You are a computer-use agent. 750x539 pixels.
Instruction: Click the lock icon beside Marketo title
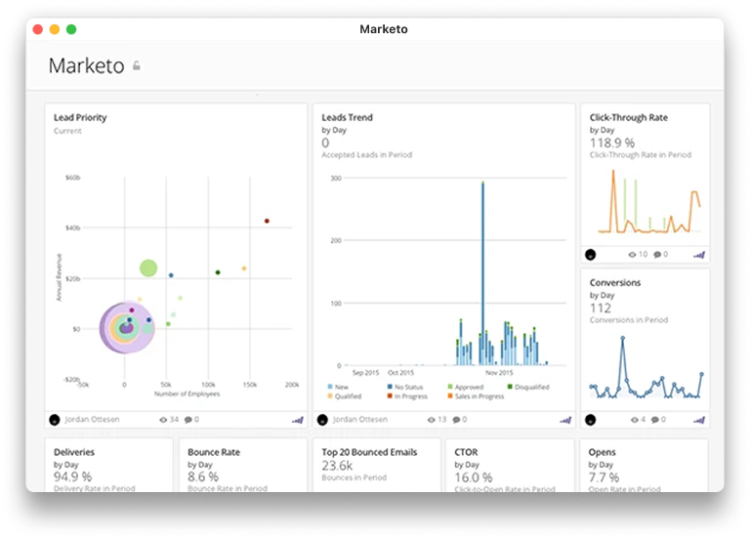click(137, 65)
